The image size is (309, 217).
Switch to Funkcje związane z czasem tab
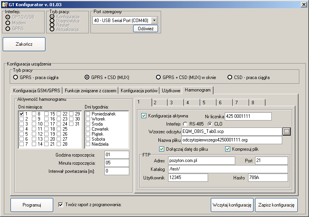pyautogui.click(x=90, y=91)
